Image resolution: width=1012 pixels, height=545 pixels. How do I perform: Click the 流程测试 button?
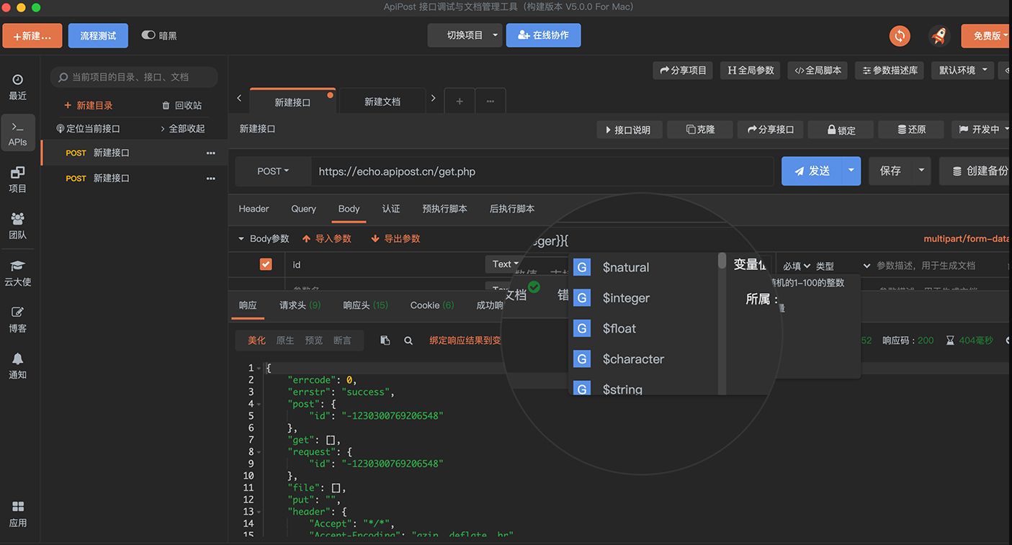(x=98, y=35)
